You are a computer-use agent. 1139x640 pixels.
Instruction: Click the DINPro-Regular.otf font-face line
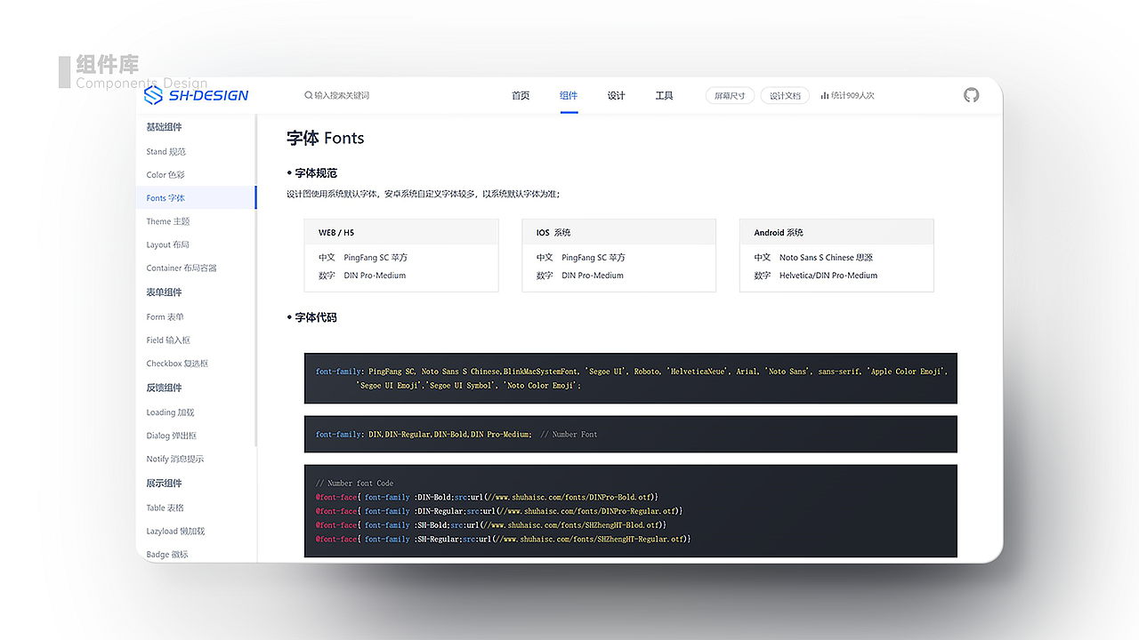coord(499,511)
